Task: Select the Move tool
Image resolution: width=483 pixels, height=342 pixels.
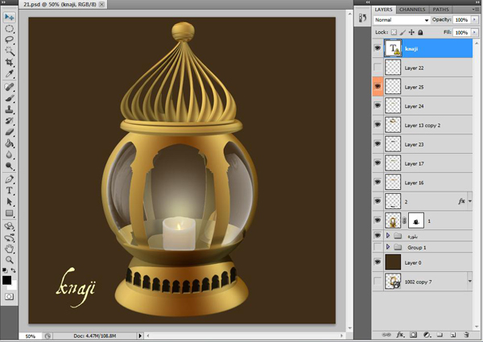Action: point(10,16)
